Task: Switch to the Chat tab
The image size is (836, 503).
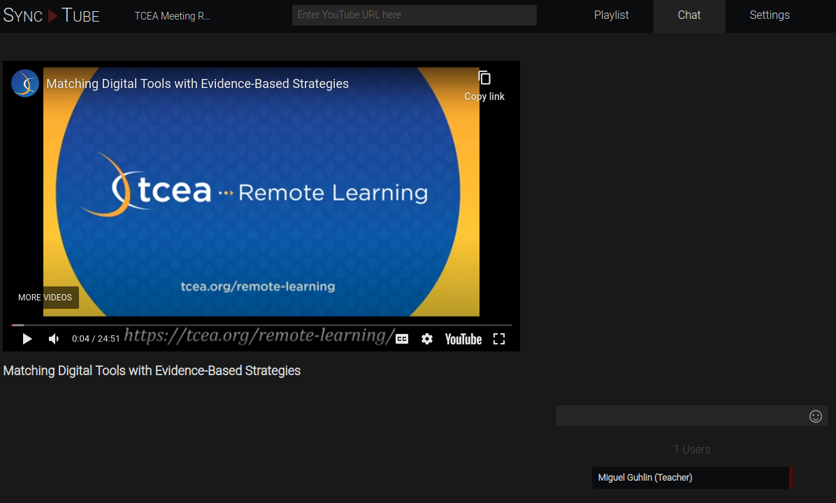Action: click(689, 15)
